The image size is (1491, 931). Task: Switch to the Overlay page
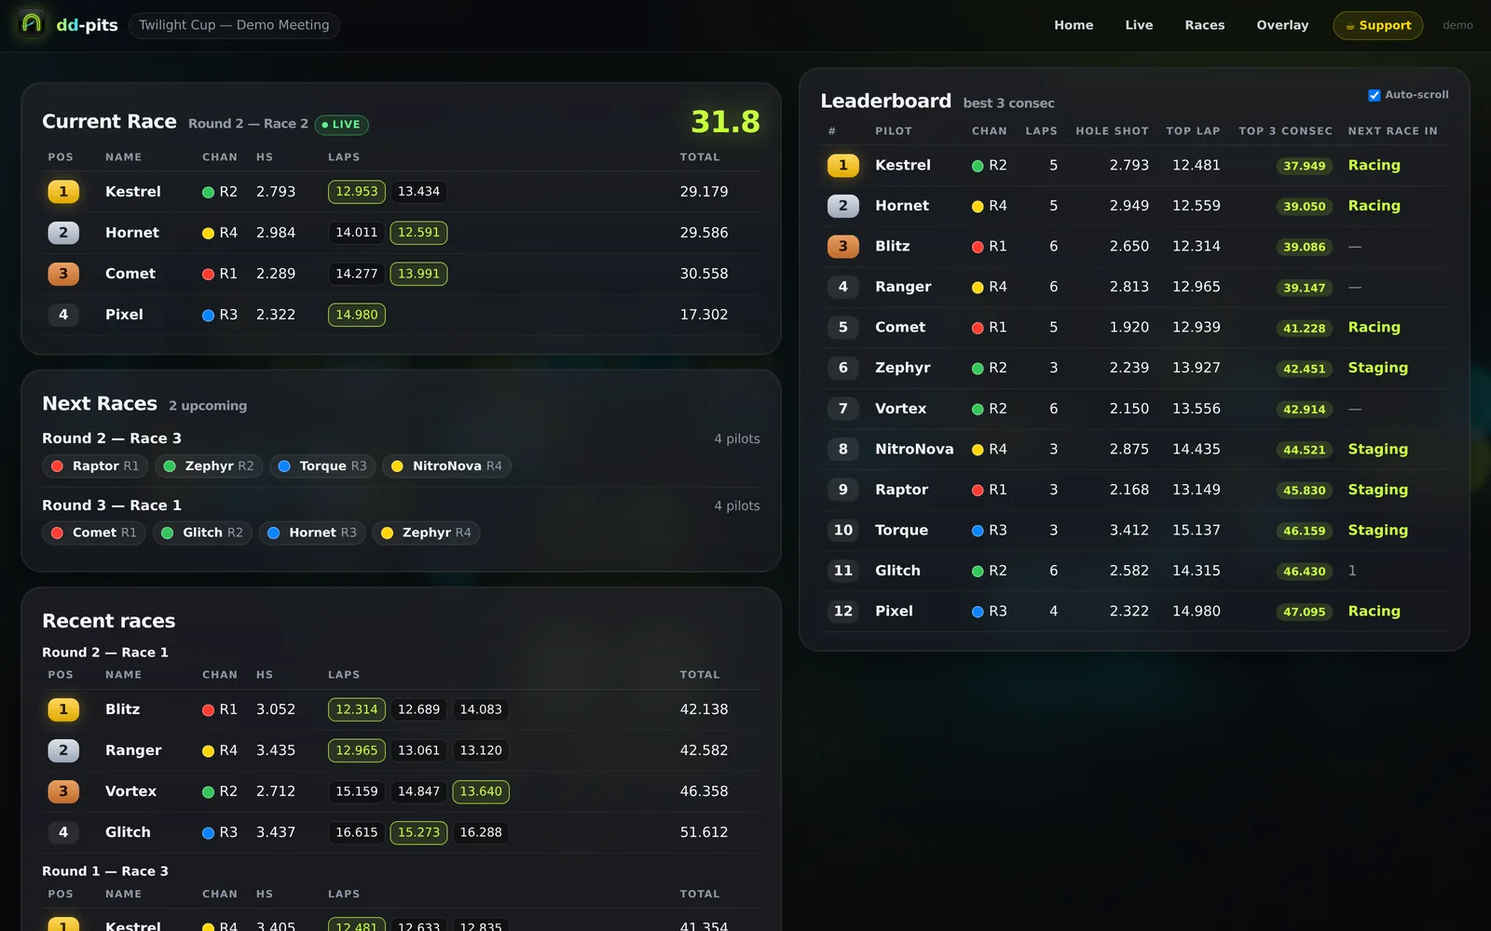pyautogui.click(x=1282, y=25)
